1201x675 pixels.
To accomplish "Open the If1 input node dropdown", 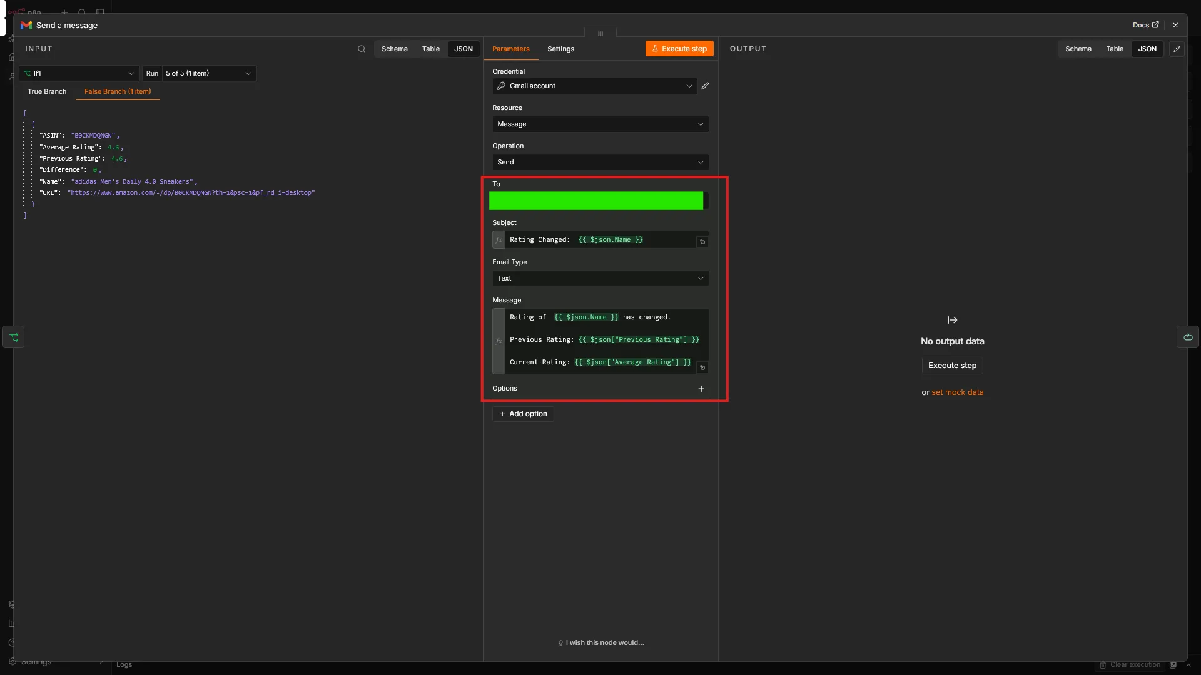I will (79, 73).
